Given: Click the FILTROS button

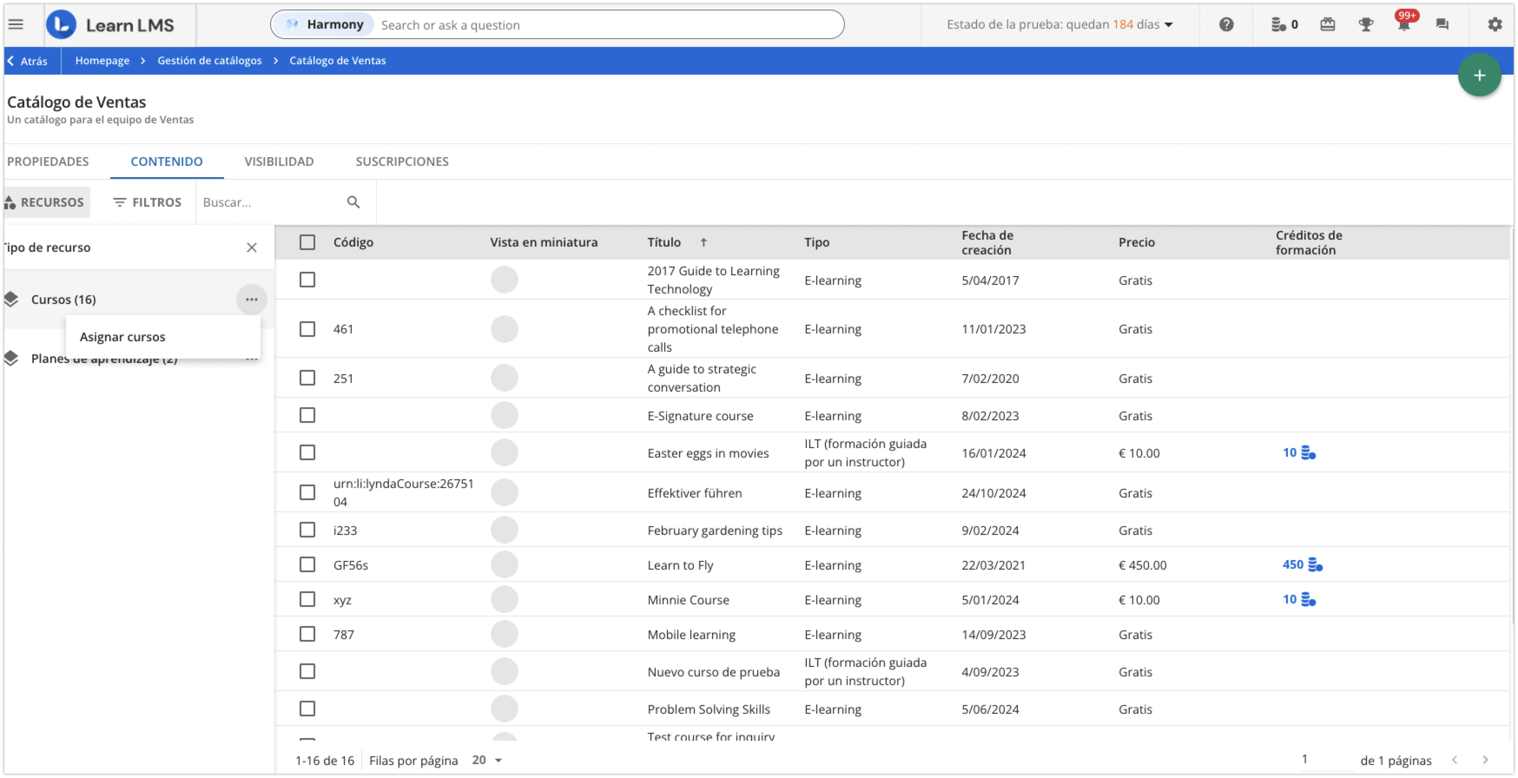Looking at the screenshot, I should (x=147, y=202).
